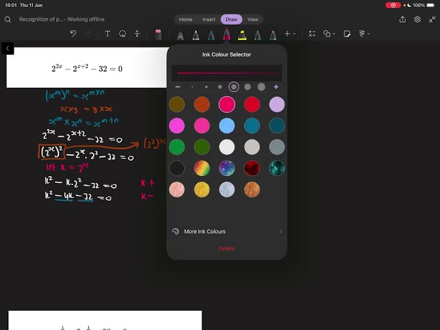Pick the light blue colour swatch
Image resolution: width=440 pixels, height=330 pixels.
[x=227, y=125]
